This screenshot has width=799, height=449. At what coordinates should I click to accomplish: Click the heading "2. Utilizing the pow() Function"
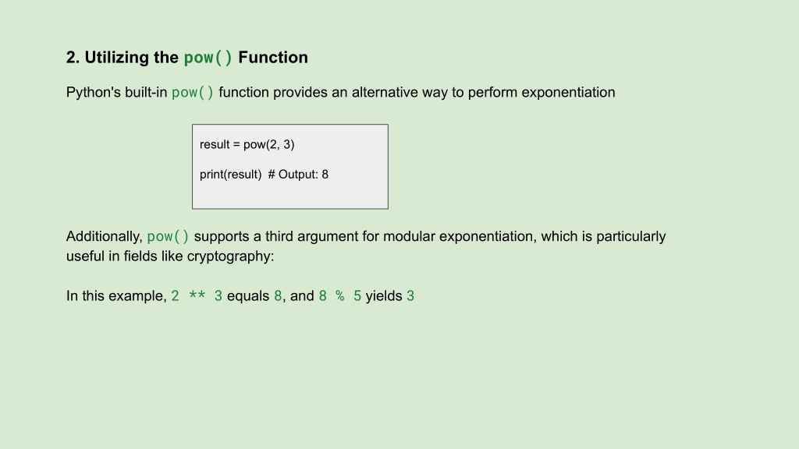187,58
